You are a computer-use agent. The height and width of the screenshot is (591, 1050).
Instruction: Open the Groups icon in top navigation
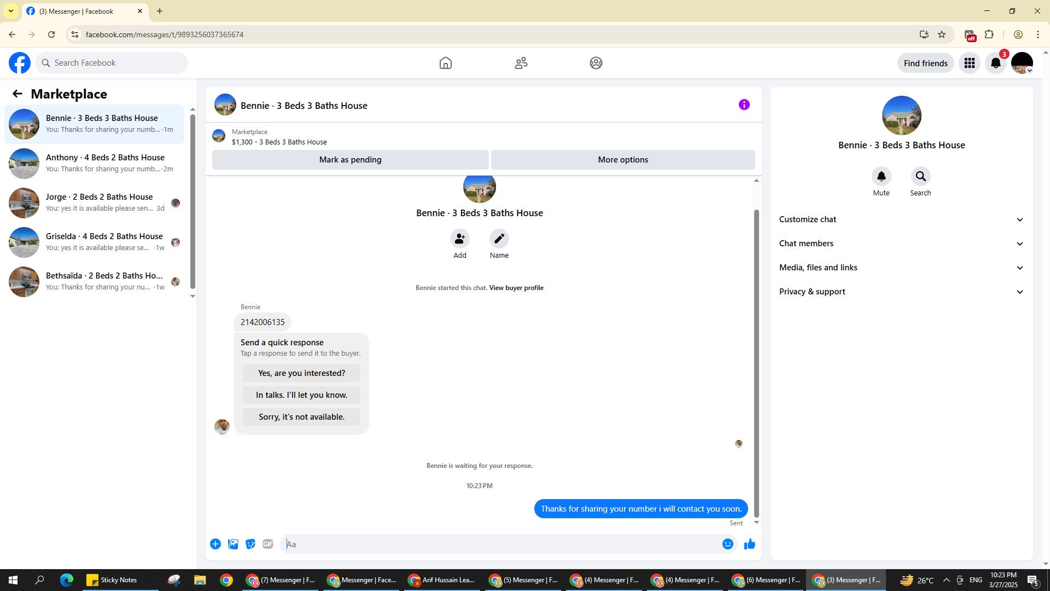(596, 63)
